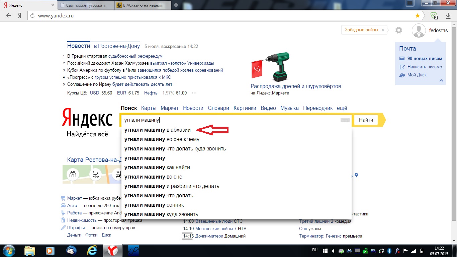This screenshot has width=457, height=263.
Task: Switch language via RU tray indicator
Action: (315, 250)
